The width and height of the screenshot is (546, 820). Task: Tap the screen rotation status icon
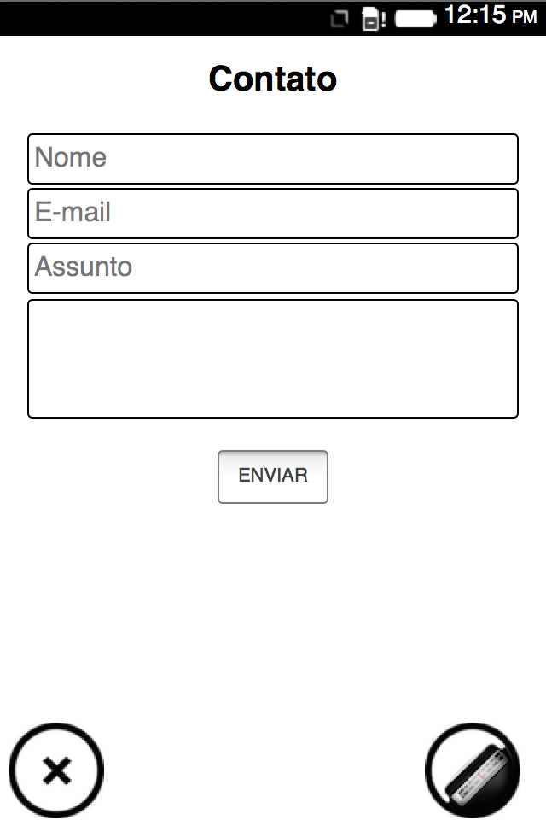339,18
